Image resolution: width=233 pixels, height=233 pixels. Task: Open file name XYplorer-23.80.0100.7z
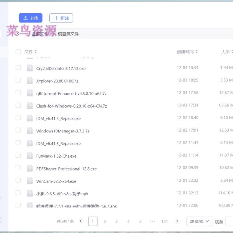[x=57, y=81]
